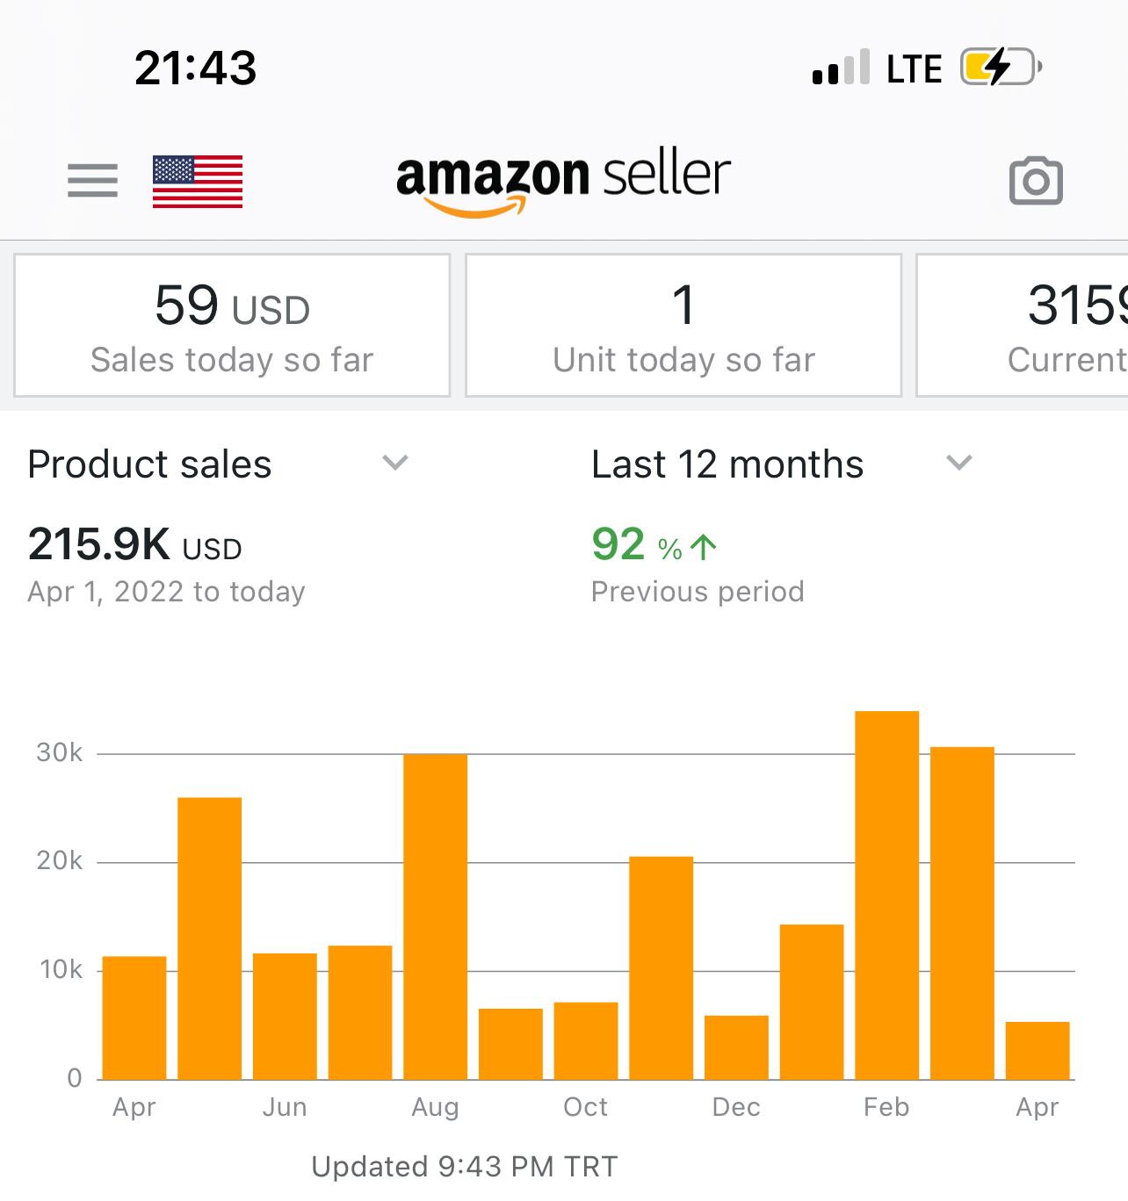Select the November sales bar

click(x=662, y=968)
